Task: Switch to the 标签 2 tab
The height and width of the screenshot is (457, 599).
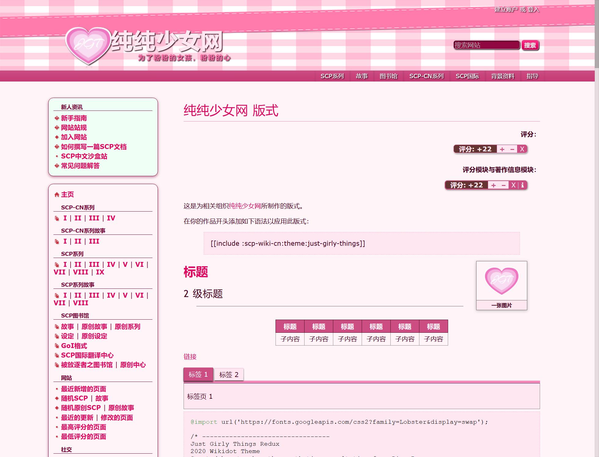Action: 229,375
